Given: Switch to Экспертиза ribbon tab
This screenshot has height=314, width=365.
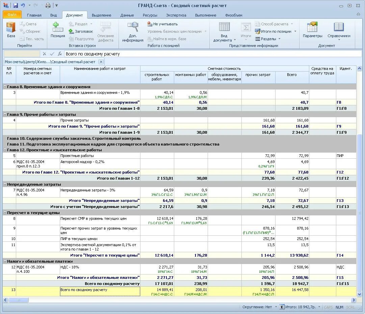Looking at the screenshot, I should pos(176,15).
